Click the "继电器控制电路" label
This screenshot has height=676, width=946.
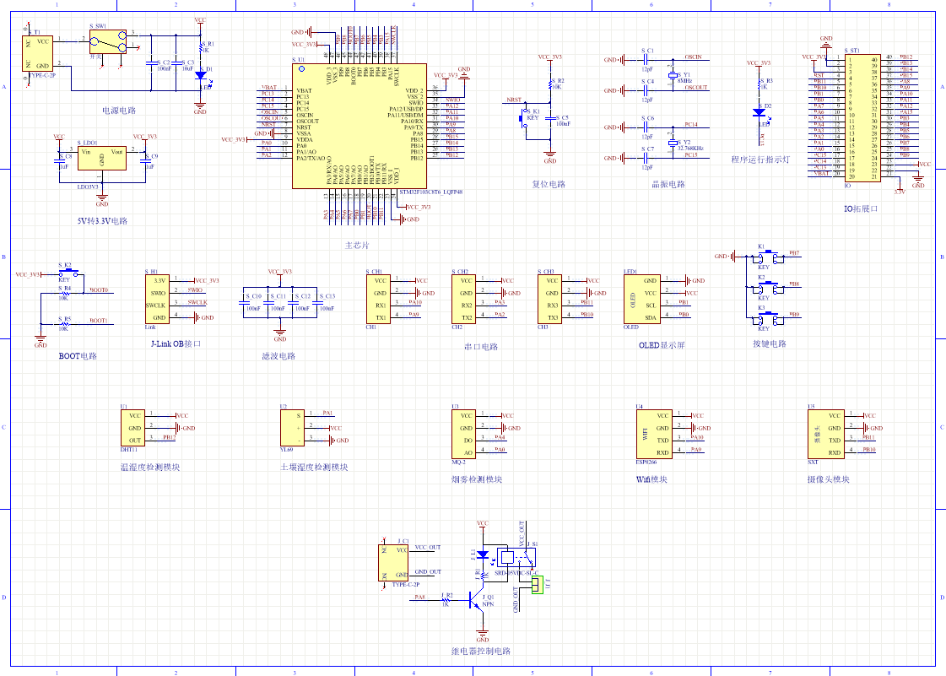(x=481, y=652)
